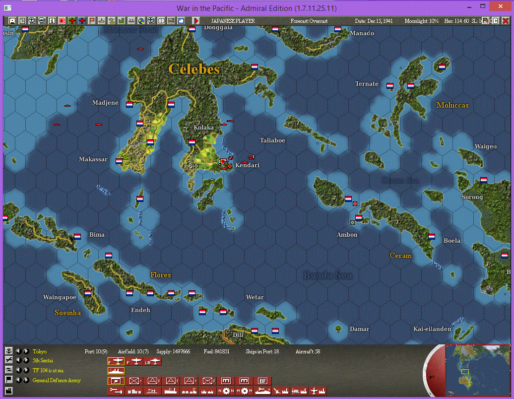Click the flag icon beside General Defence Army
Viewport: 514px width, 399px height.
(9, 380)
